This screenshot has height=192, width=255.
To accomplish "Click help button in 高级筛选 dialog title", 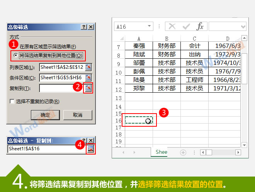I will [84, 27].
